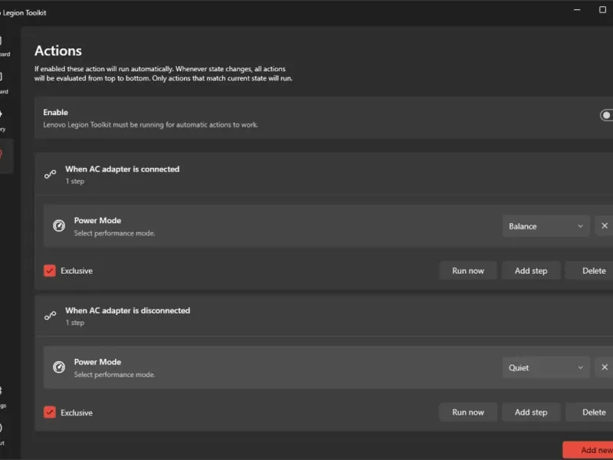Add step to AC disconnected action
The image size is (613, 460).
pos(531,412)
